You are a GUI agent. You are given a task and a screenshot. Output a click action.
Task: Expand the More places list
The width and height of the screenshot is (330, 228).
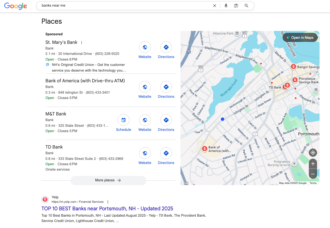click(x=108, y=180)
